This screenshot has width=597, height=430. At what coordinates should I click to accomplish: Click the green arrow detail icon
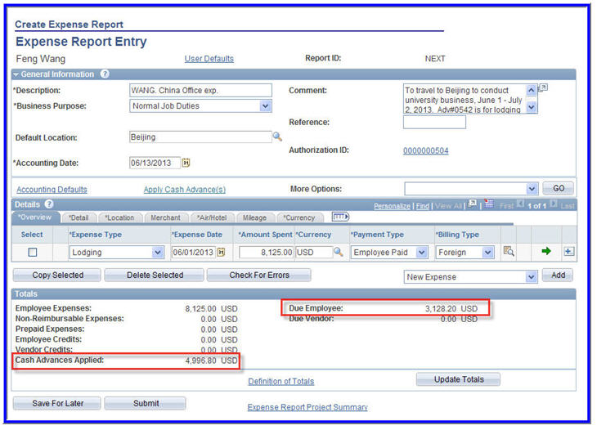pos(546,252)
